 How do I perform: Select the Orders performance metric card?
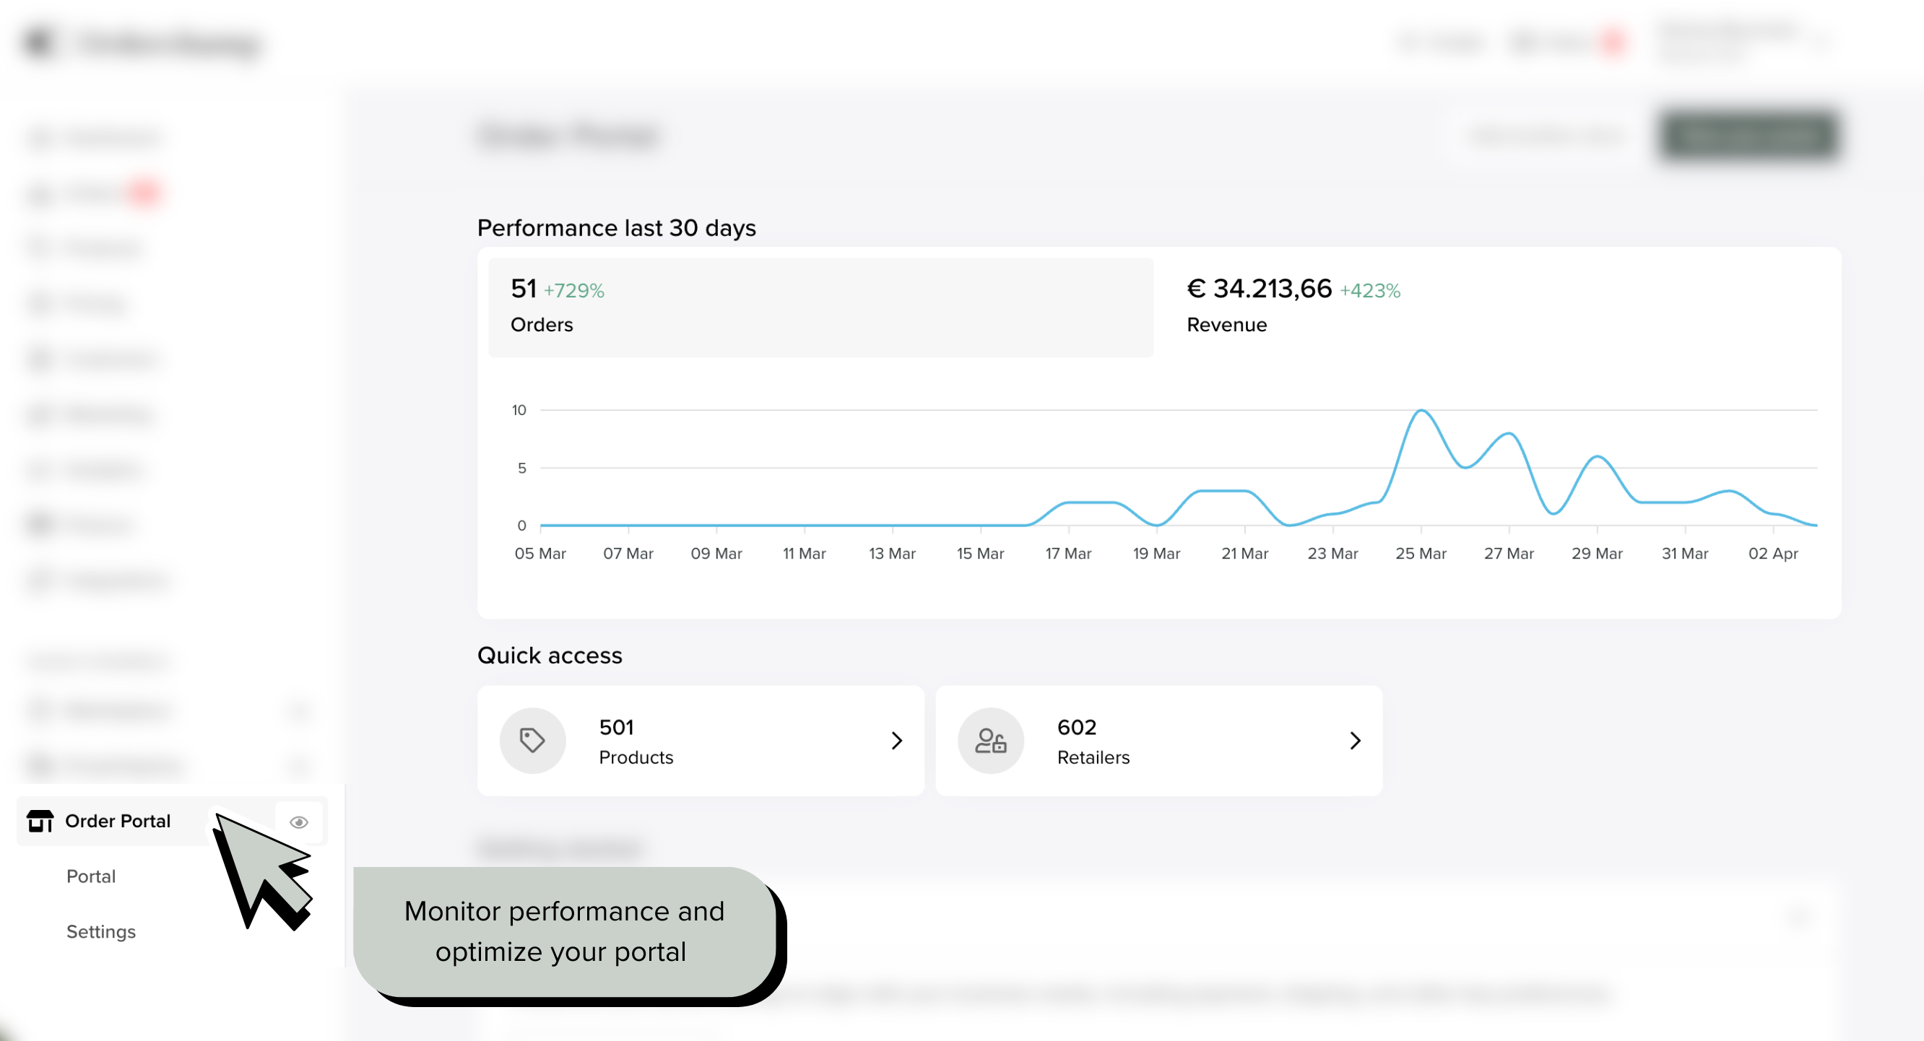pos(820,307)
